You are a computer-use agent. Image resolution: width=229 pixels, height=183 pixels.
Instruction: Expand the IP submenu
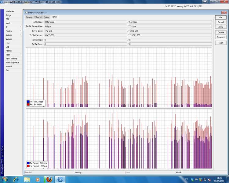point(13,27)
